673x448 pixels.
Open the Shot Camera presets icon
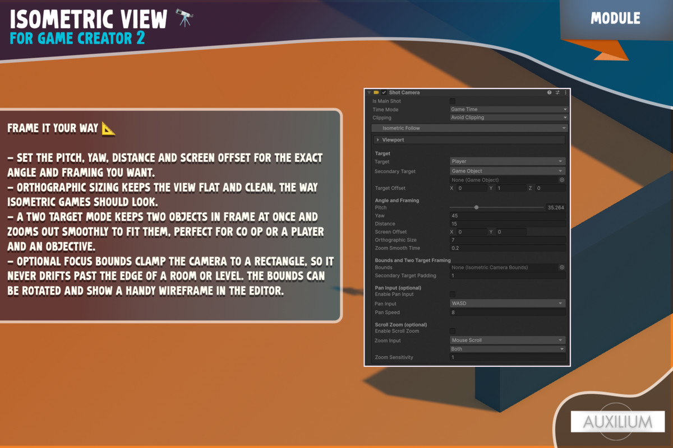click(x=558, y=92)
